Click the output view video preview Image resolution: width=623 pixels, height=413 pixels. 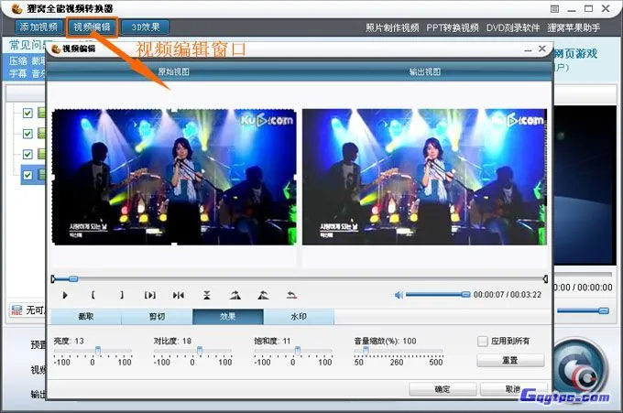click(424, 177)
